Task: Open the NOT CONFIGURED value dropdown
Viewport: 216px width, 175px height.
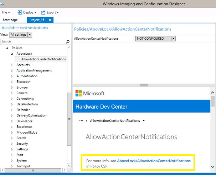Action: click(x=173, y=39)
